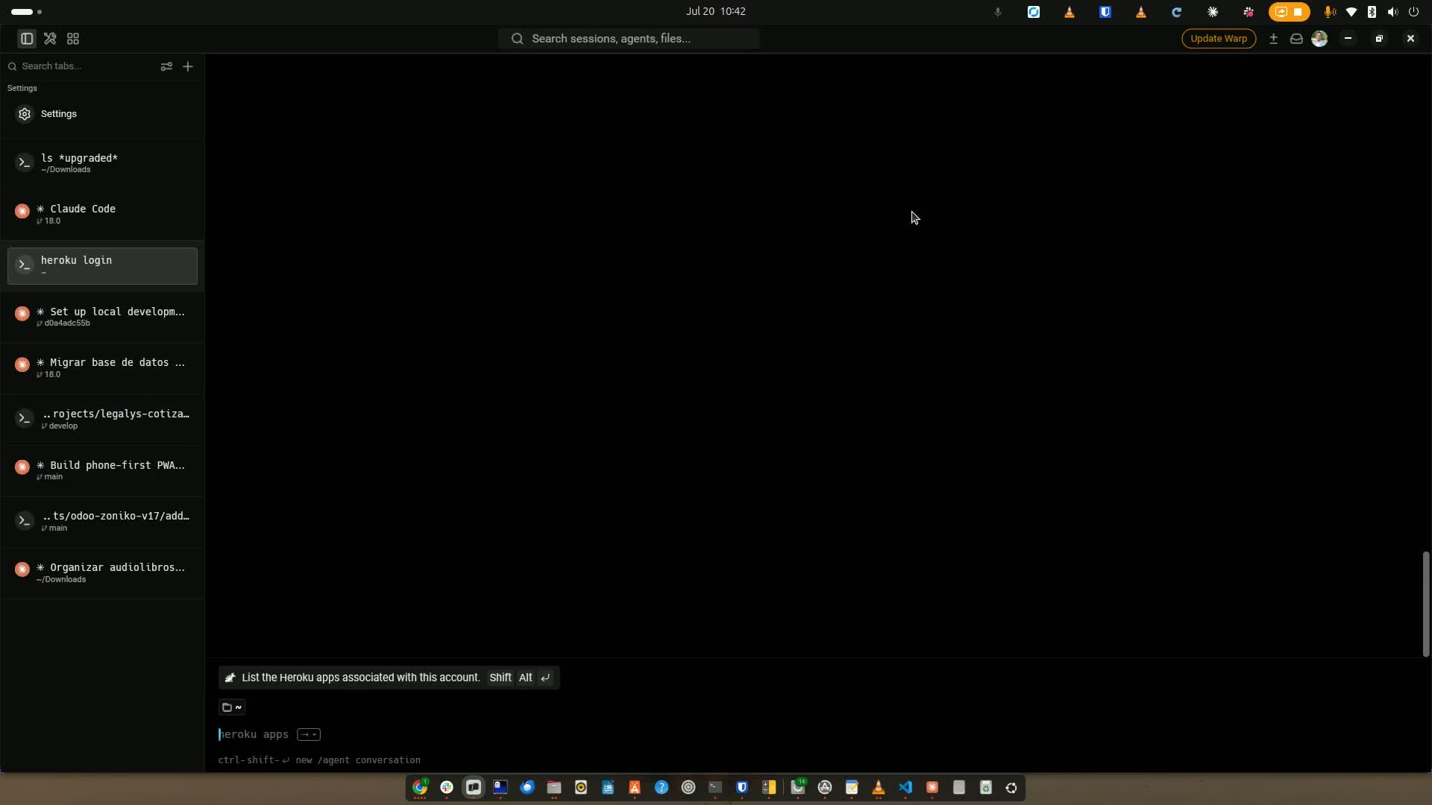Open the Migrar base de datos tab

(102, 367)
